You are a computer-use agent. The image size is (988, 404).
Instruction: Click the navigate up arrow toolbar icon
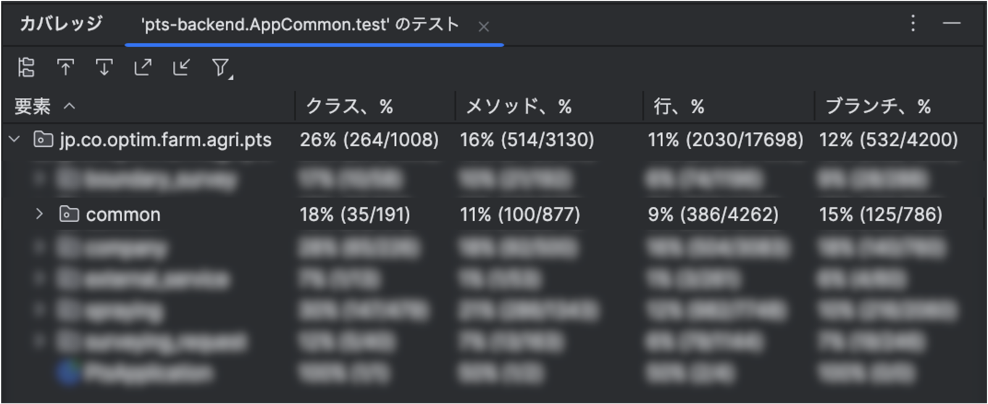click(65, 67)
